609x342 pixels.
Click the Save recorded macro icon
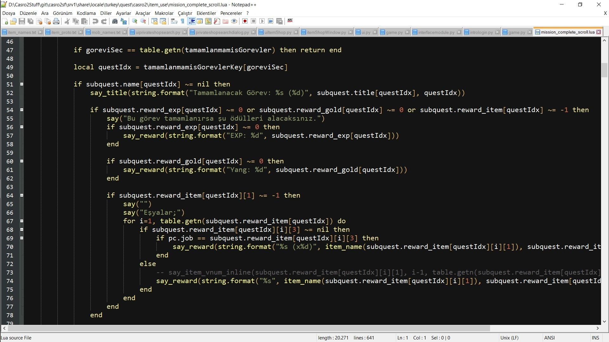pyautogui.click(x=279, y=21)
